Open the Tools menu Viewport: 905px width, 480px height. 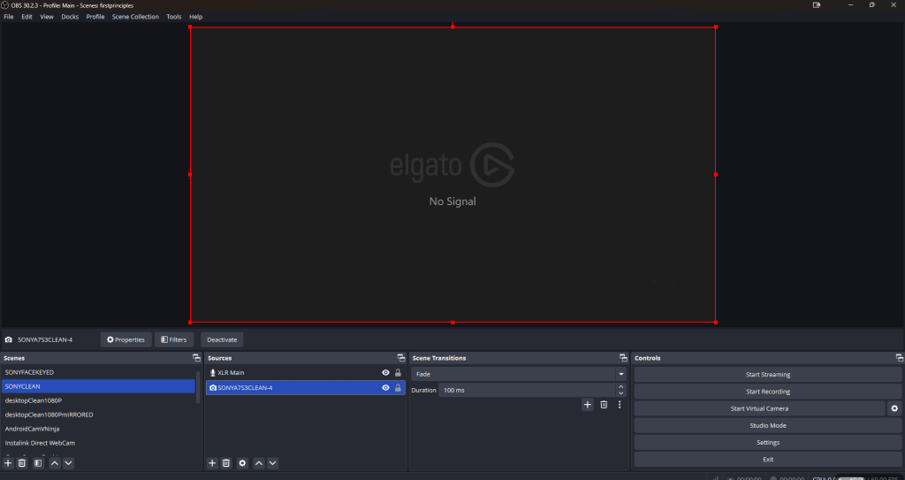[174, 17]
